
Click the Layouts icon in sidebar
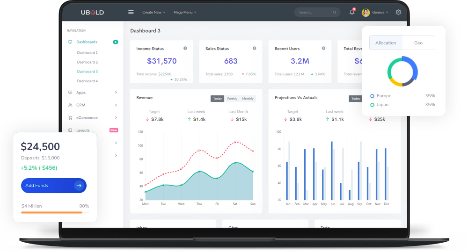pos(70,130)
